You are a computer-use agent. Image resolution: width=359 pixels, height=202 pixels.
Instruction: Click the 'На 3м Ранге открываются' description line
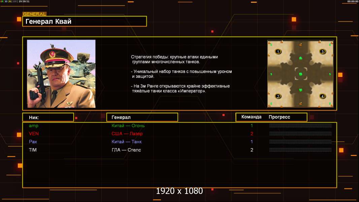click(181, 89)
